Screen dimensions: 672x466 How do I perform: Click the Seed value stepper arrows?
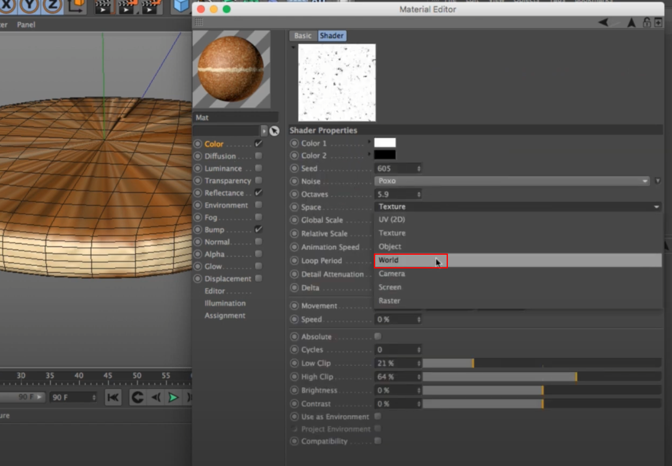[418, 168]
